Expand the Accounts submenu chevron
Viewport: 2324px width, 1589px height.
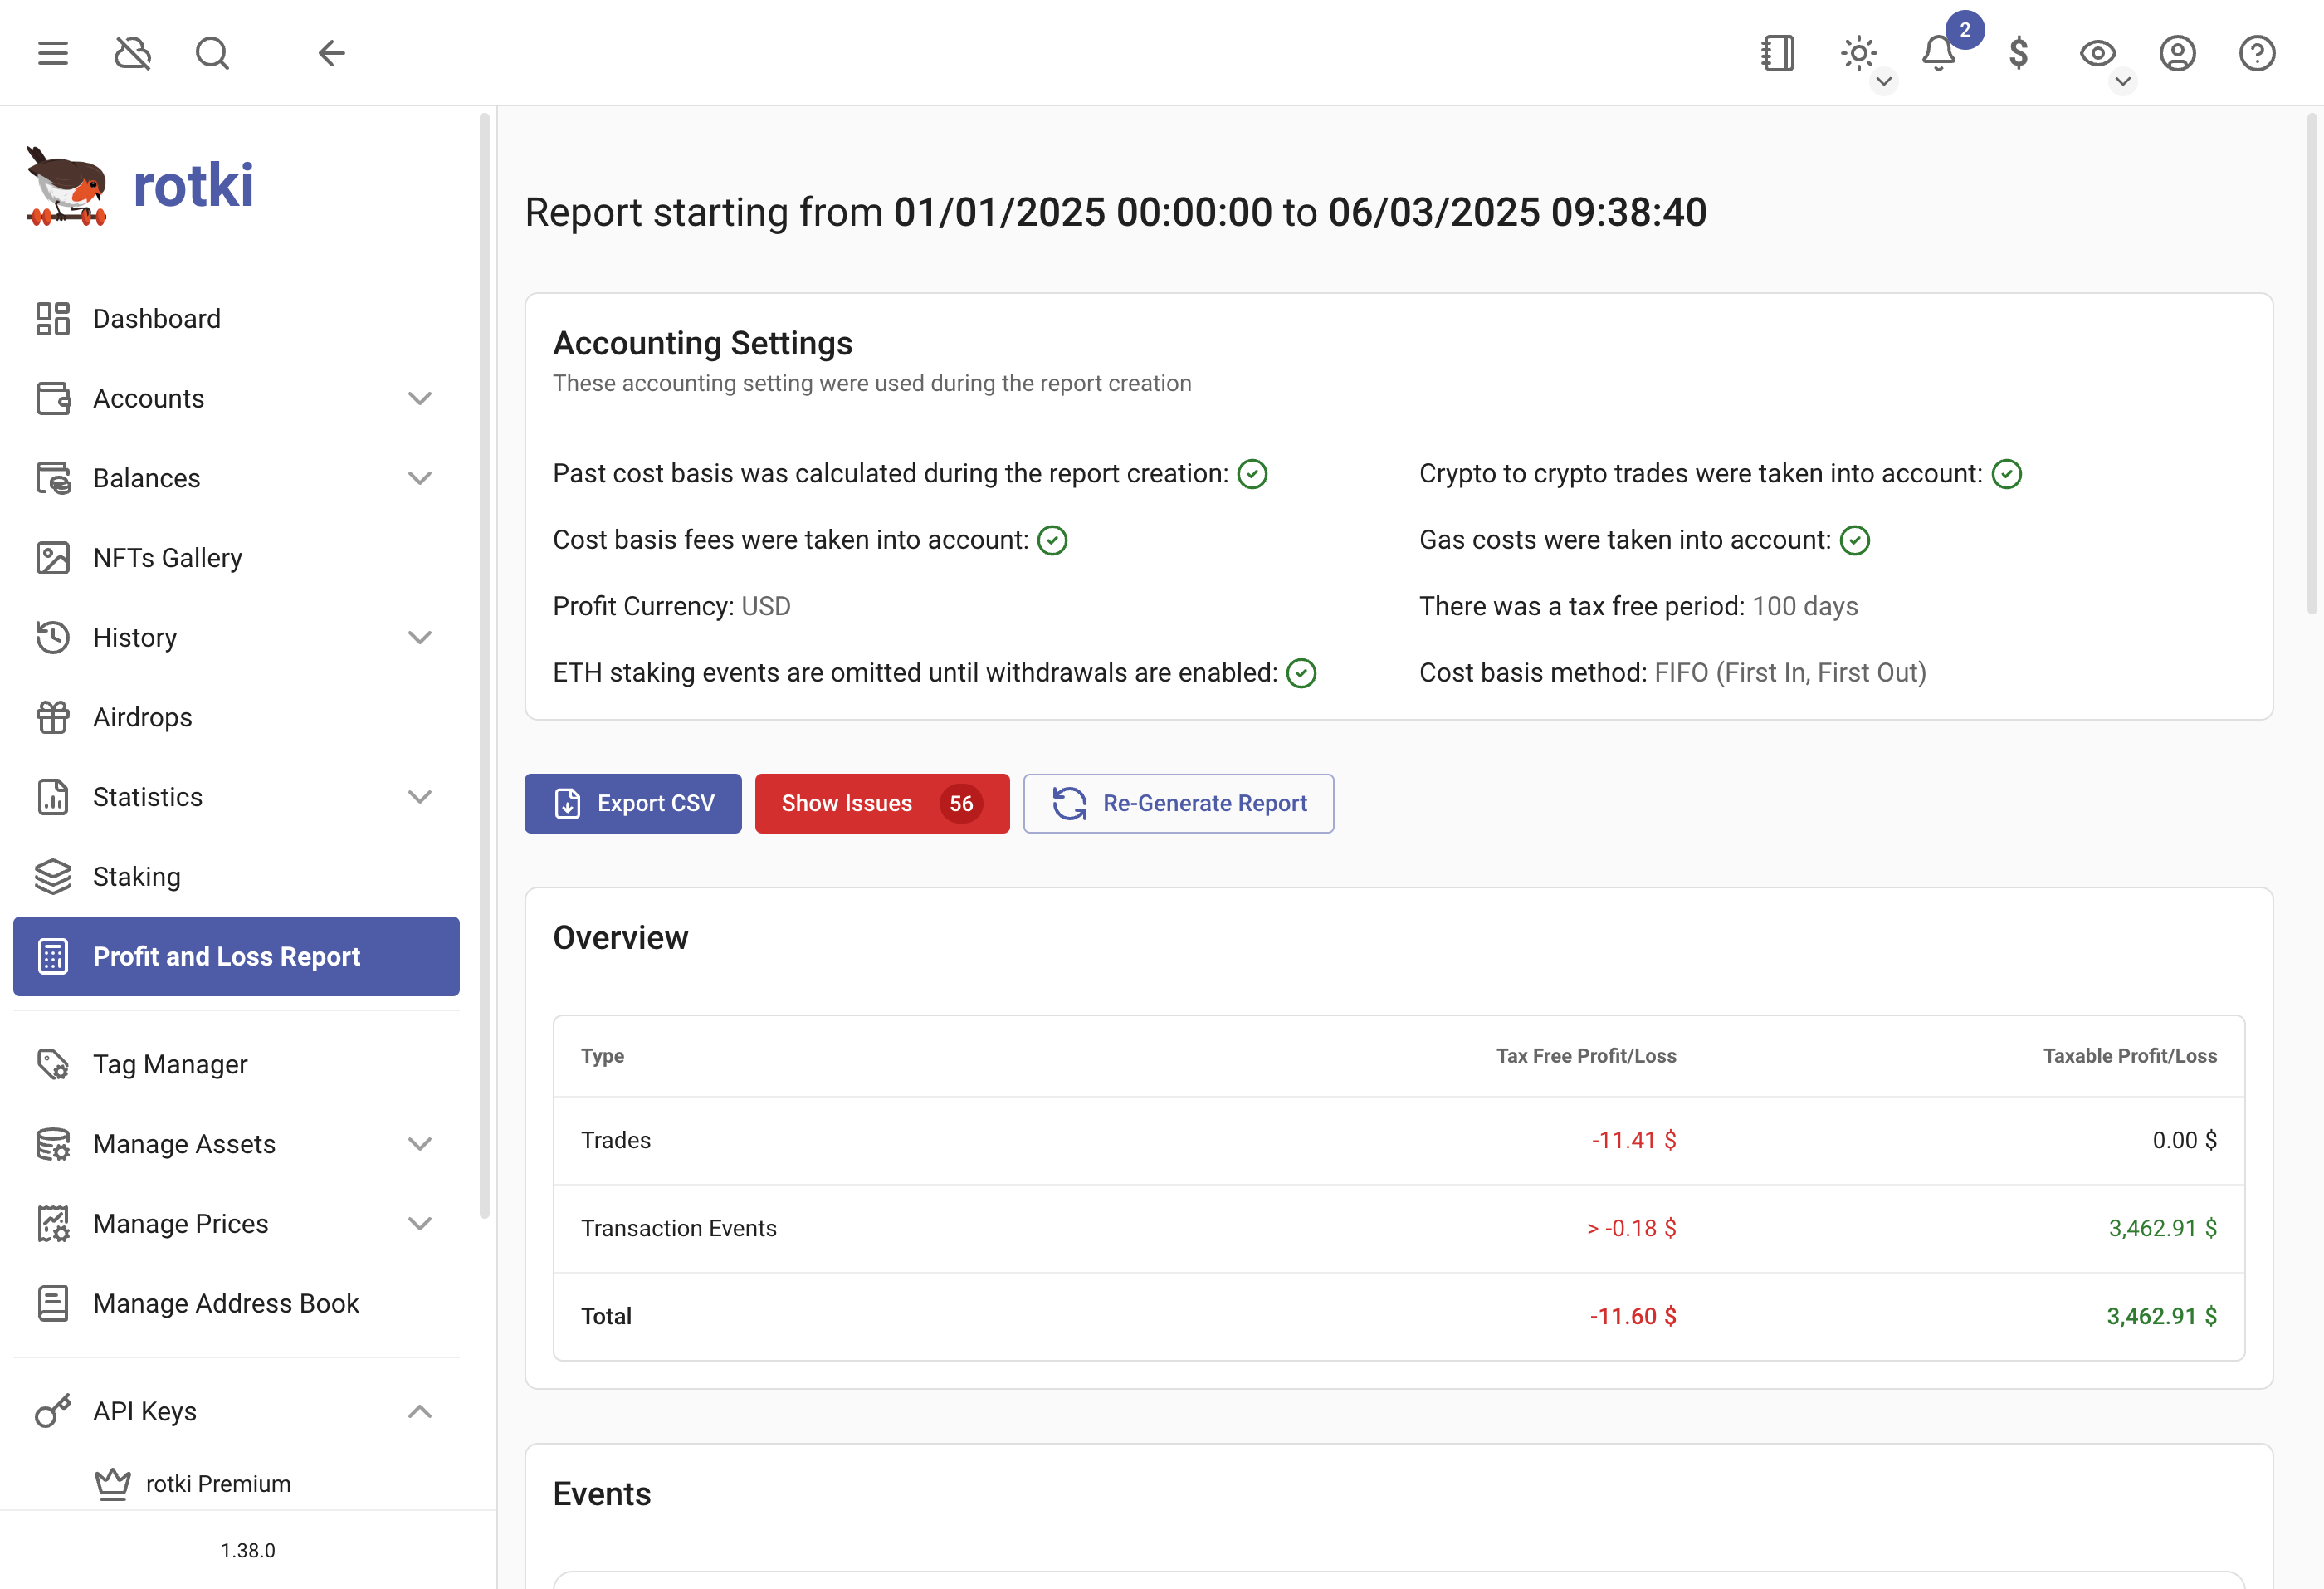(x=420, y=398)
